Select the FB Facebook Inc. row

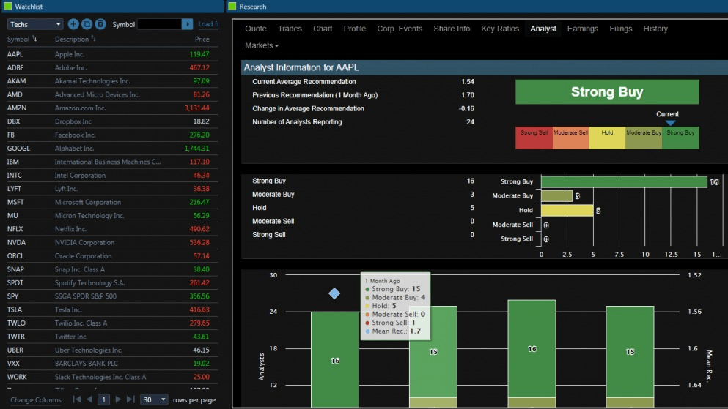pyautogui.click(x=112, y=135)
